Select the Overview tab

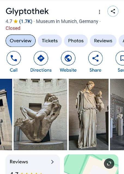[x=20, y=41]
